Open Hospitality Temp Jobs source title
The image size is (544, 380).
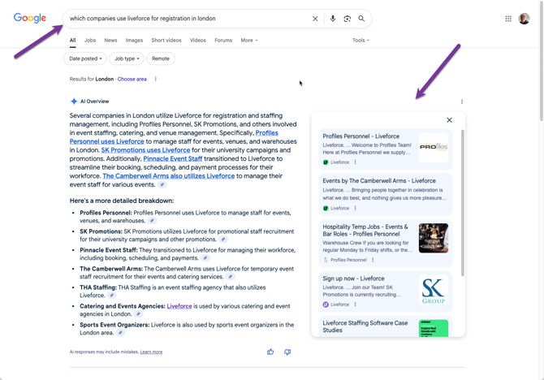coord(365,231)
